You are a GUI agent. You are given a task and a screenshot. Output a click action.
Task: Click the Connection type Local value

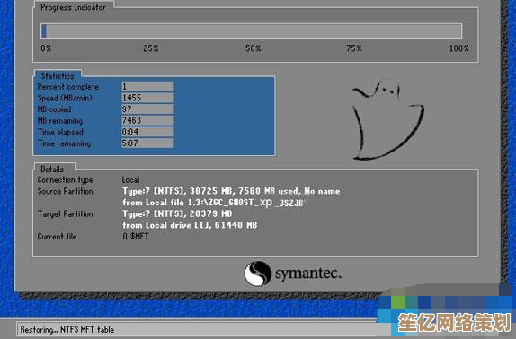click(130, 180)
